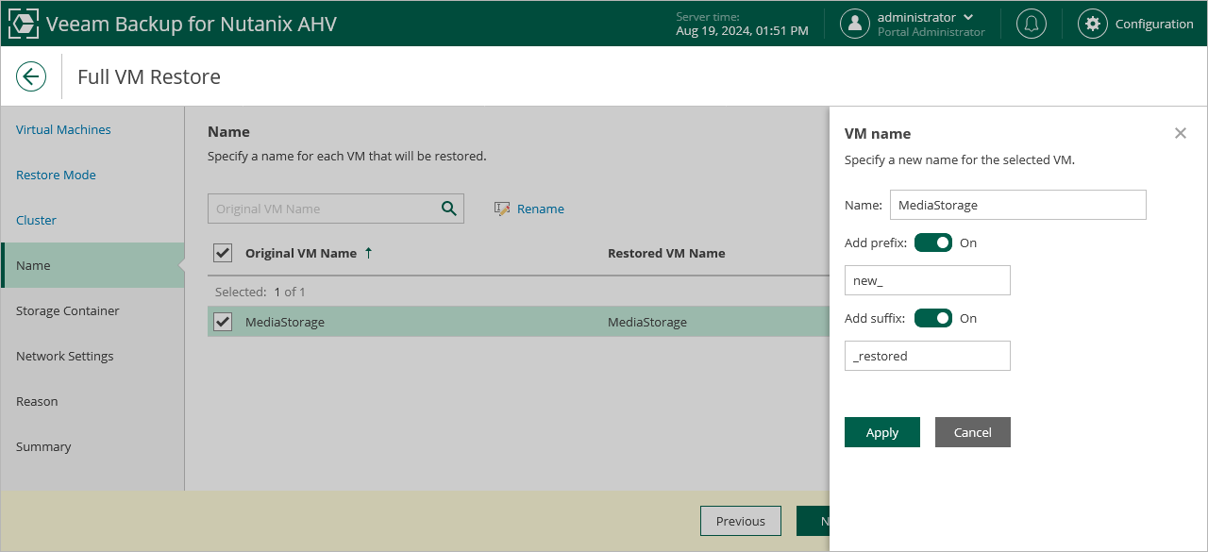Click the Cancel button
Viewport: 1208px width, 552px height.
pos(973,432)
